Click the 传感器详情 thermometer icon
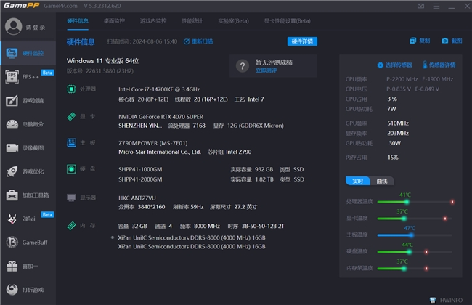The width and height of the screenshot is (472, 305). click(425, 65)
